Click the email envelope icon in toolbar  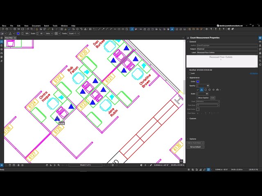pos(19,29)
